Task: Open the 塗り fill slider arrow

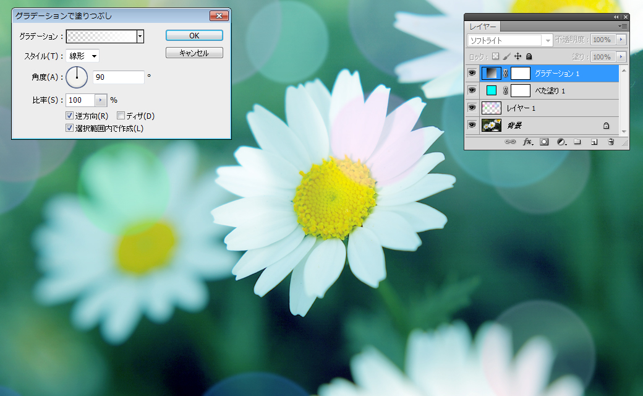Action: pos(621,57)
